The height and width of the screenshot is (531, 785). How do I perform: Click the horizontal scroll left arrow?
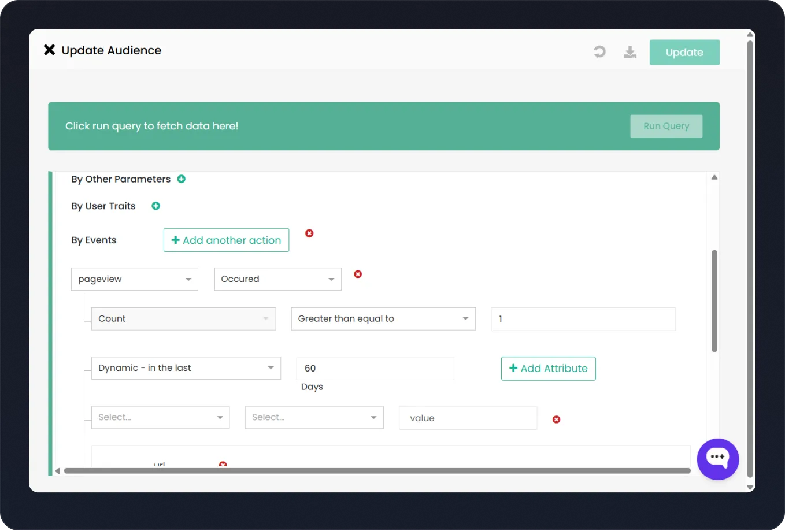(58, 471)
